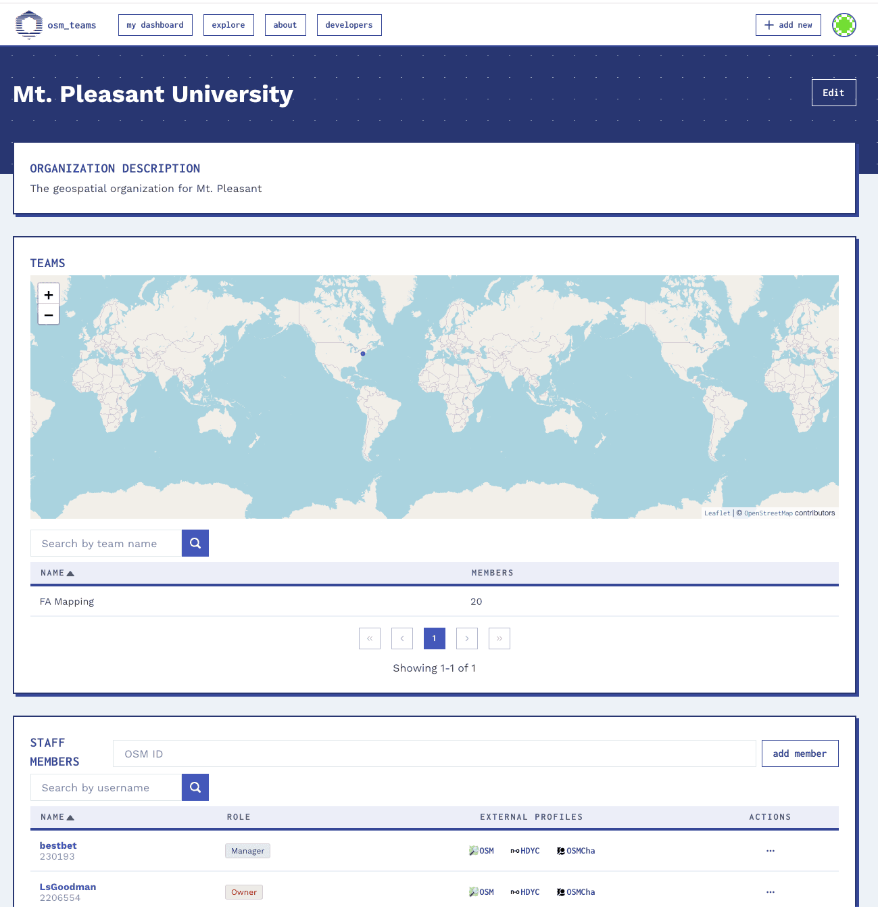Open the developers page
Image resolution: width=878 pixels, height=907 pixels.
[x=349, y=24]
